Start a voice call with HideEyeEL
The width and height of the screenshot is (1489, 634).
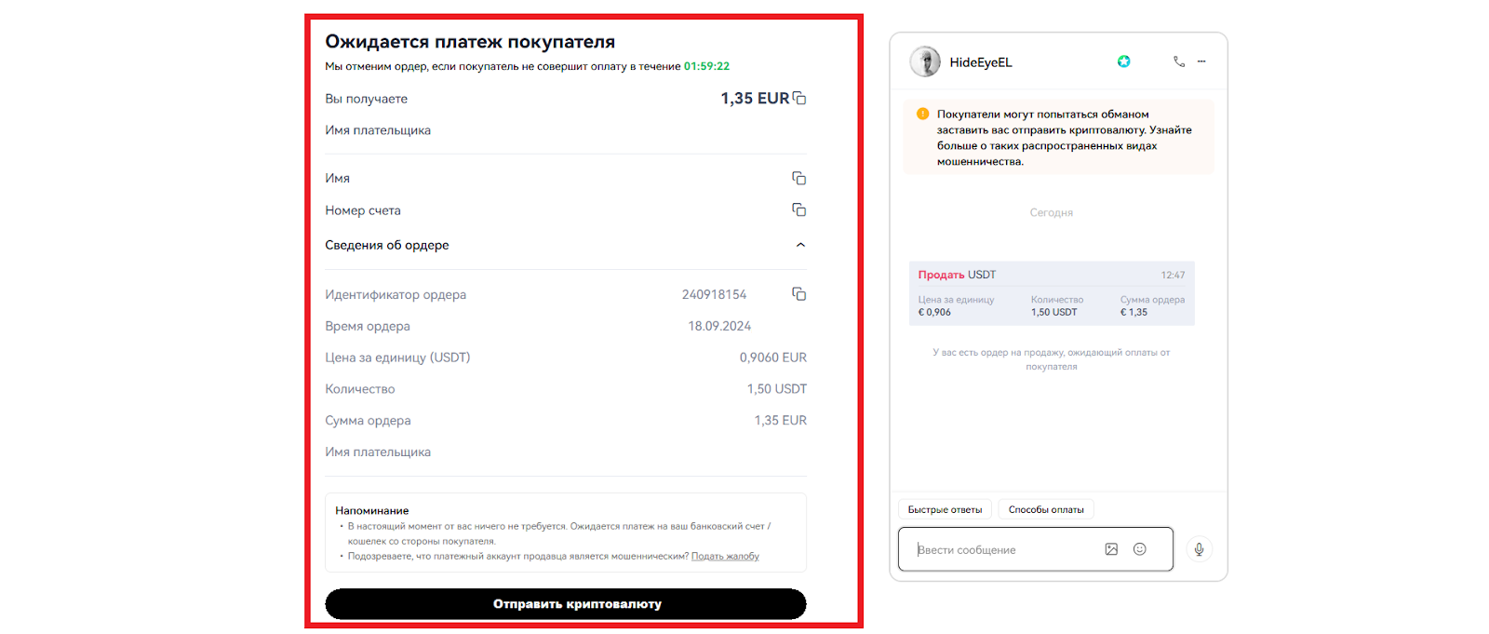1178,61
